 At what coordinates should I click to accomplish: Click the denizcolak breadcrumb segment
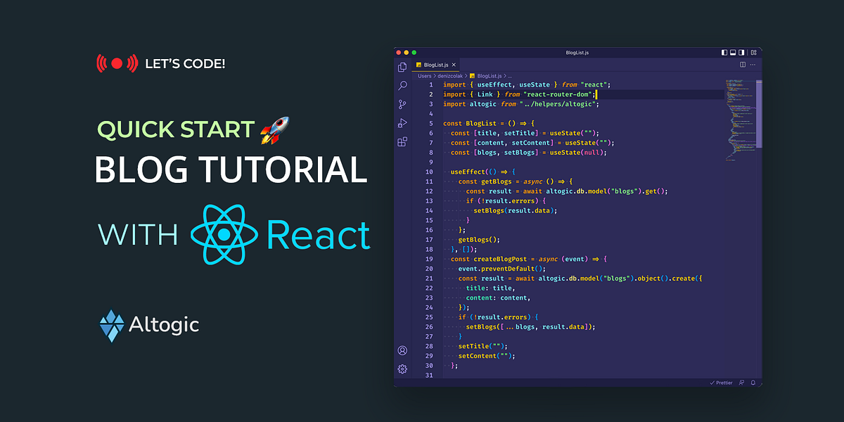click(x=450, y=75)
